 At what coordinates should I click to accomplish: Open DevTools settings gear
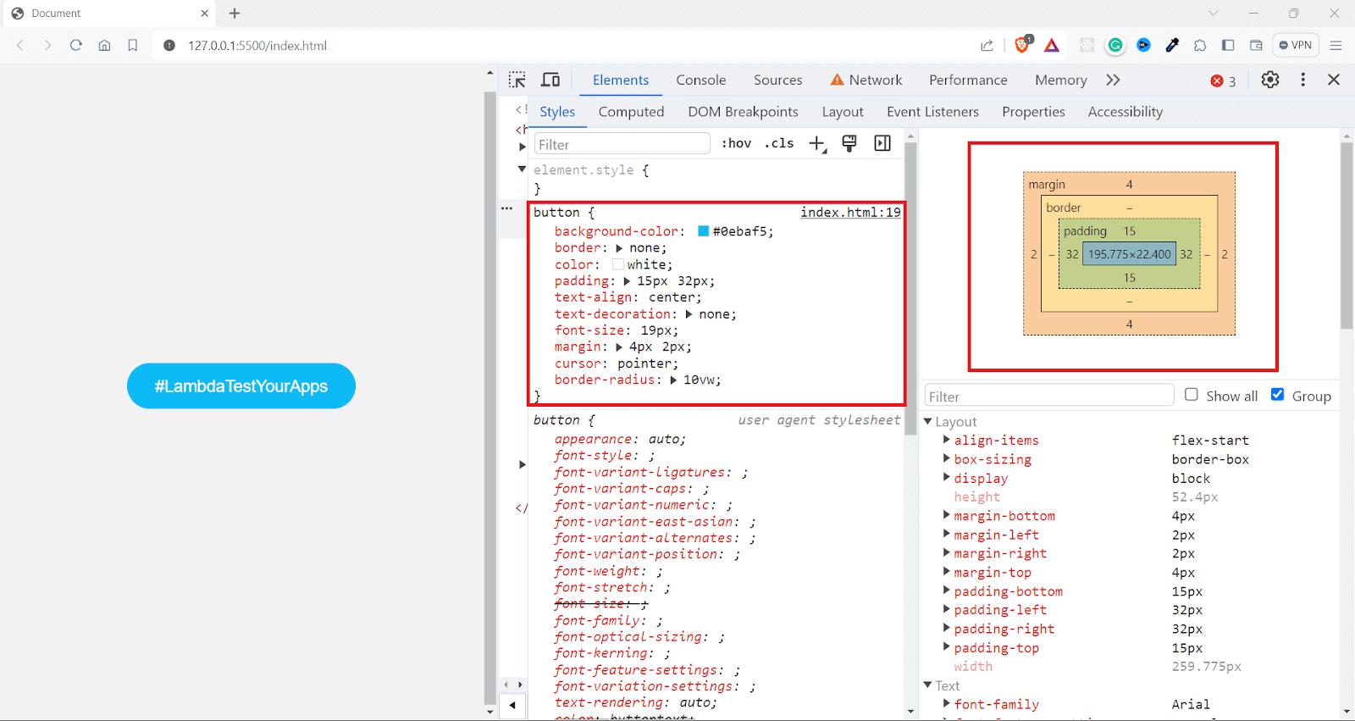(x=1269, y=80)
